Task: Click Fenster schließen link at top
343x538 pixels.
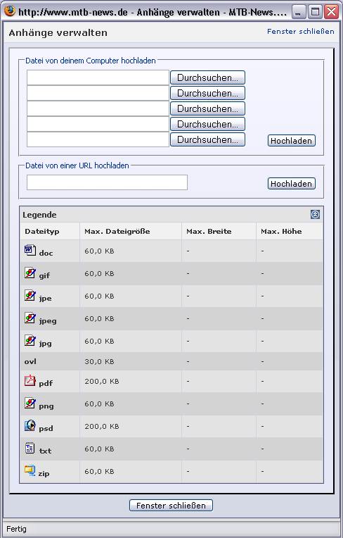Action: (301, 31)
